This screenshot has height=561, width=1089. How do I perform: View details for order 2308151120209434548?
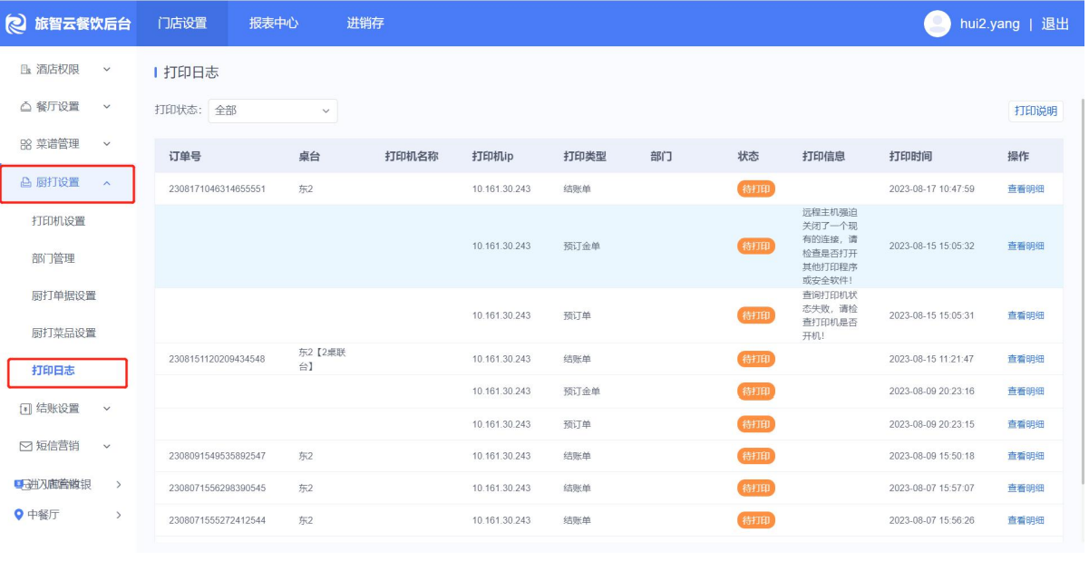[x=1026, y=359]
